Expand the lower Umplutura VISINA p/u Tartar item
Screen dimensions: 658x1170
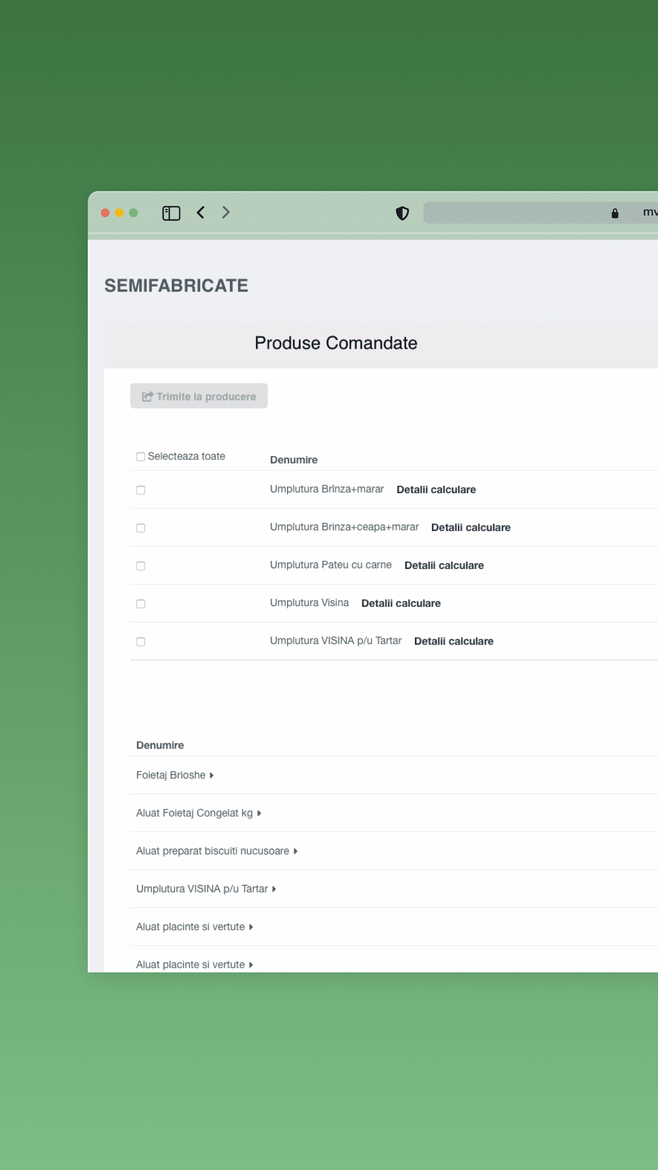point(274,889)
